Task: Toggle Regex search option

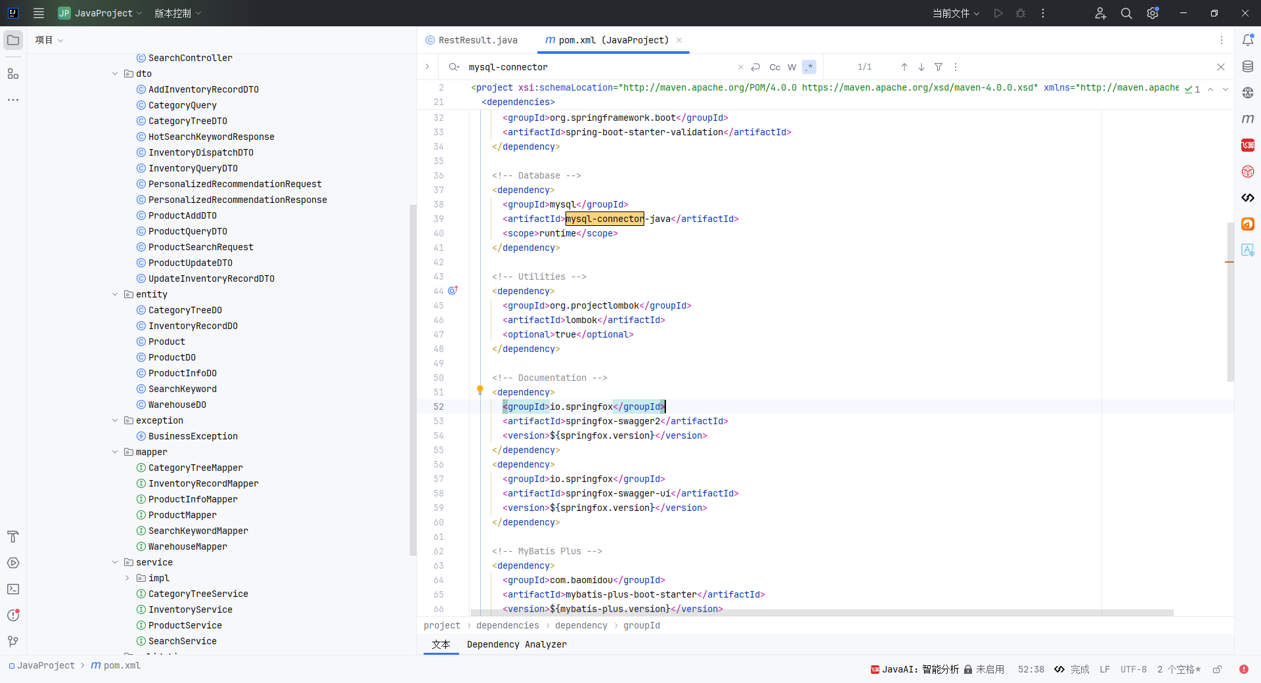Action: click(x=809, y=67)
